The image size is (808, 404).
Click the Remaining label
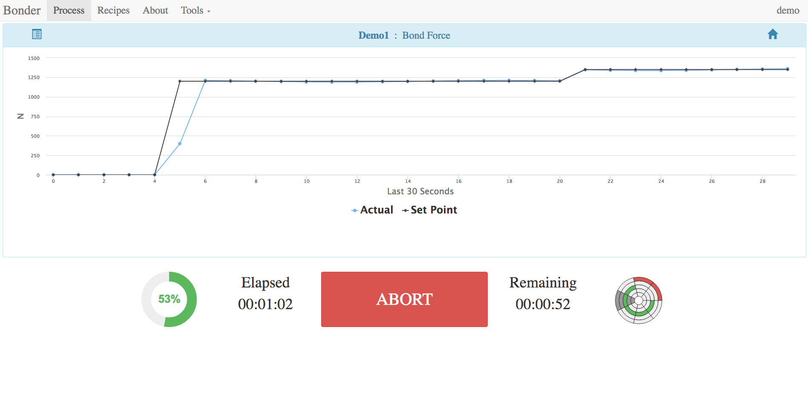543,283
